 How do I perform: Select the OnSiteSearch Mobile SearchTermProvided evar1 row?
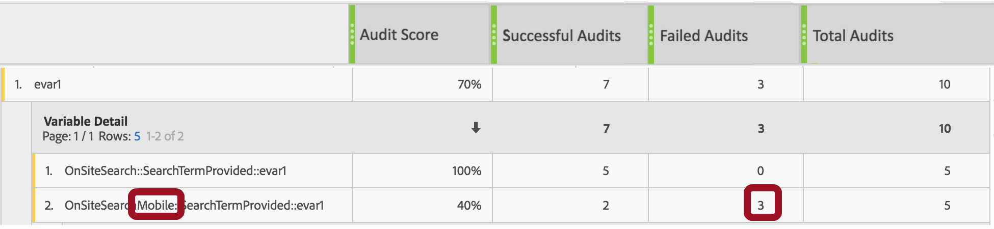tap(194, 206)
